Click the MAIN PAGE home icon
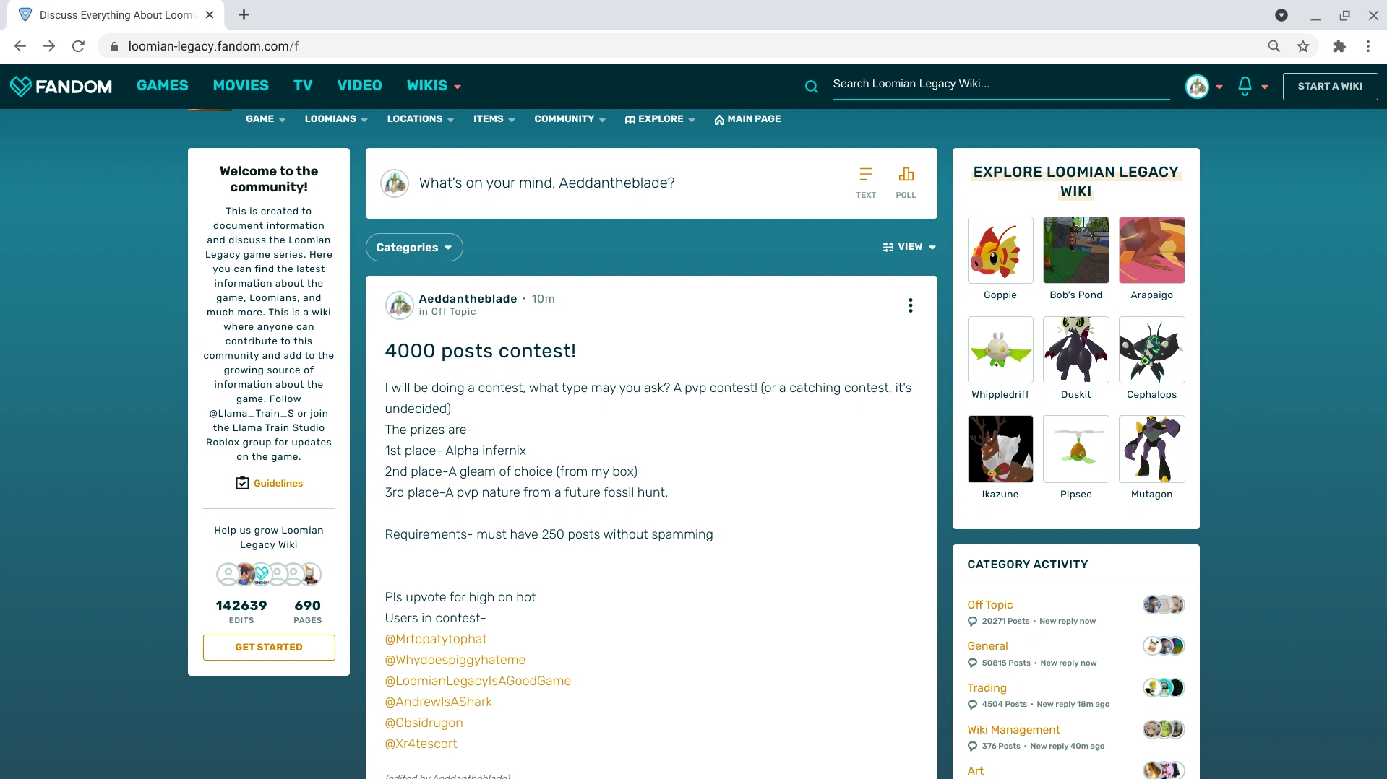The height and width of the screenshot is (779, 1387). 718,119
